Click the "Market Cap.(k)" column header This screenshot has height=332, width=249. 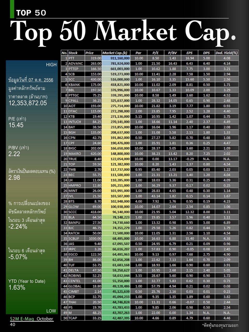116,53
